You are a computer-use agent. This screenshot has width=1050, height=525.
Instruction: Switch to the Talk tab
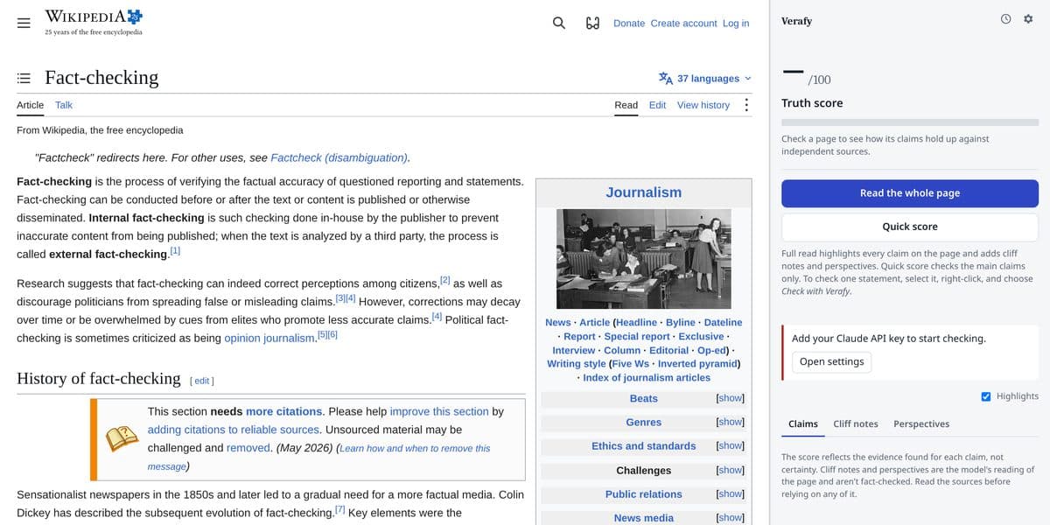(64, 105)
